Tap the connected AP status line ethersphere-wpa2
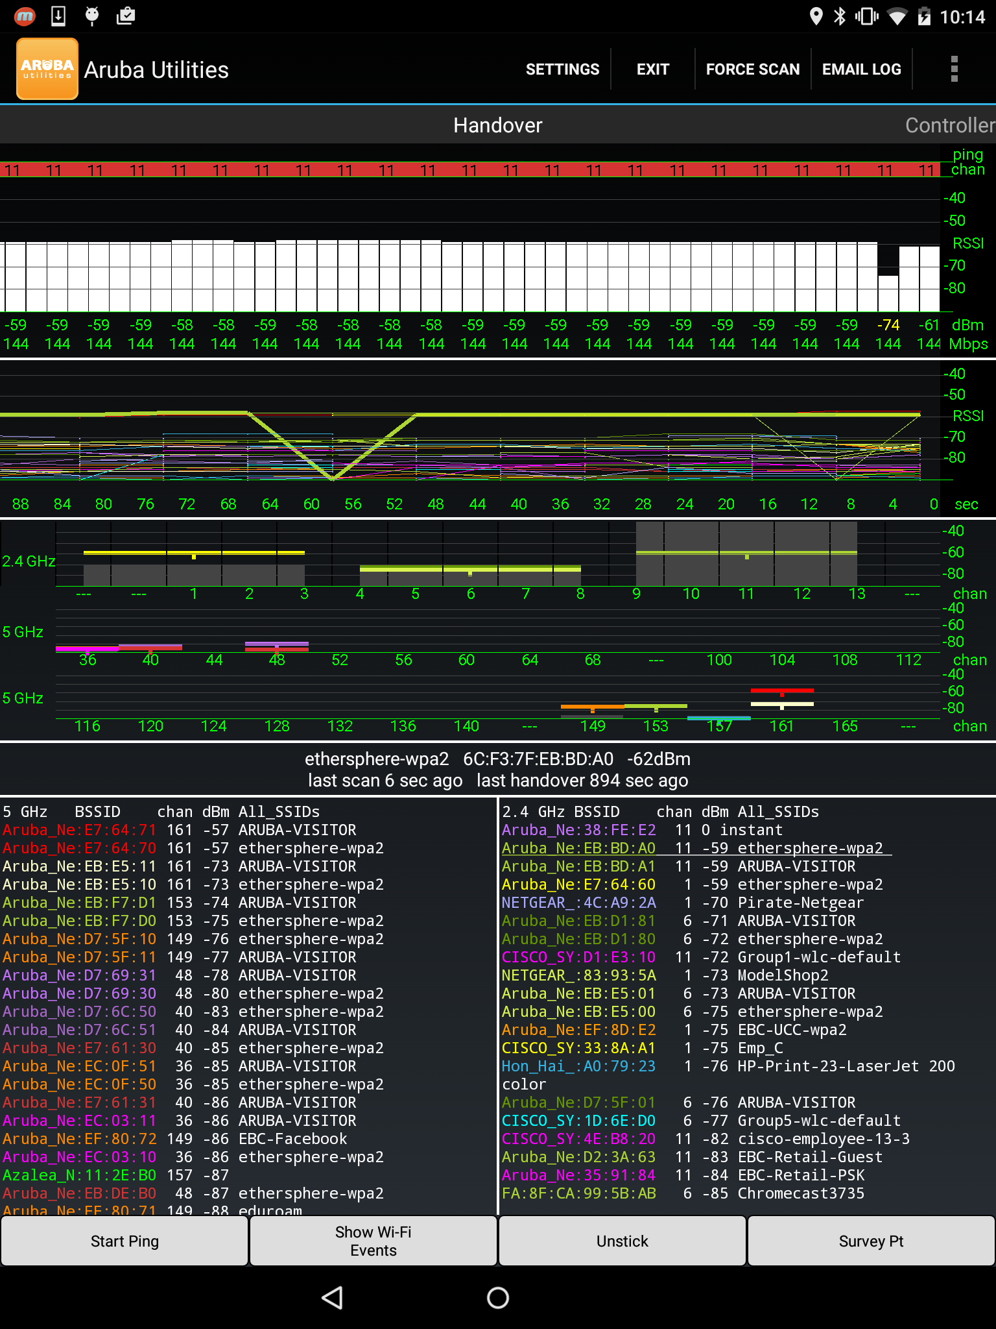The width and height of the screenshot is (996, 1329). click(498, 759)
